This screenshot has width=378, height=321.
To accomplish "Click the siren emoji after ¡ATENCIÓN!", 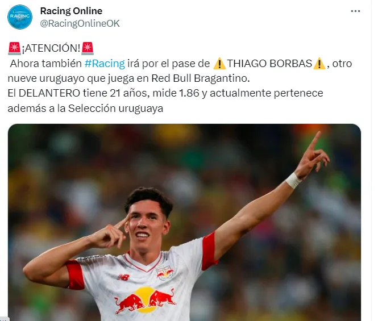I will tap(88, 48).
